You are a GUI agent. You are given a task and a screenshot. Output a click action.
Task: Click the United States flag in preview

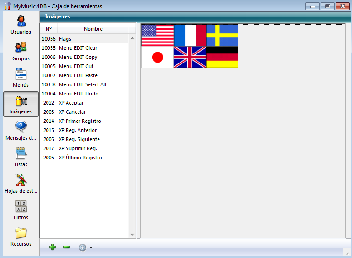pyautogui.click(x=158, y=35)
